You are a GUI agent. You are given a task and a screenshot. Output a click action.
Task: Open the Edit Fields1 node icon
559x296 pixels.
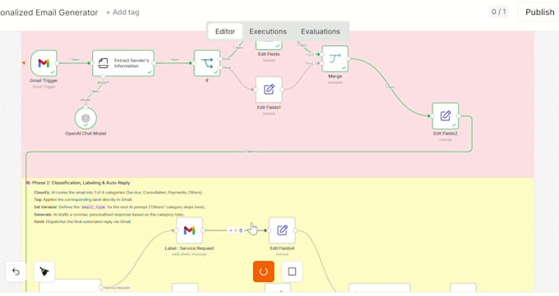click(x=269, y=89)
